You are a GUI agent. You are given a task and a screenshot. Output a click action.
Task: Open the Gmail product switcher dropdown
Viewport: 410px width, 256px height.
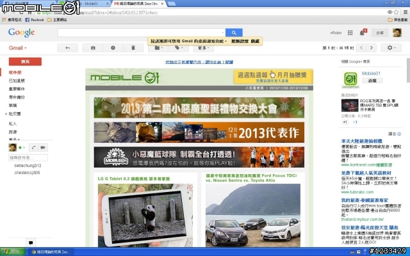pyautogui.click(x=17, y=48)
